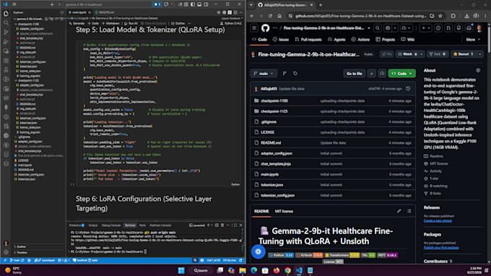The image size is (491, 276).
Task: Delete terminal with the trash icon
Action: (222, 225)
